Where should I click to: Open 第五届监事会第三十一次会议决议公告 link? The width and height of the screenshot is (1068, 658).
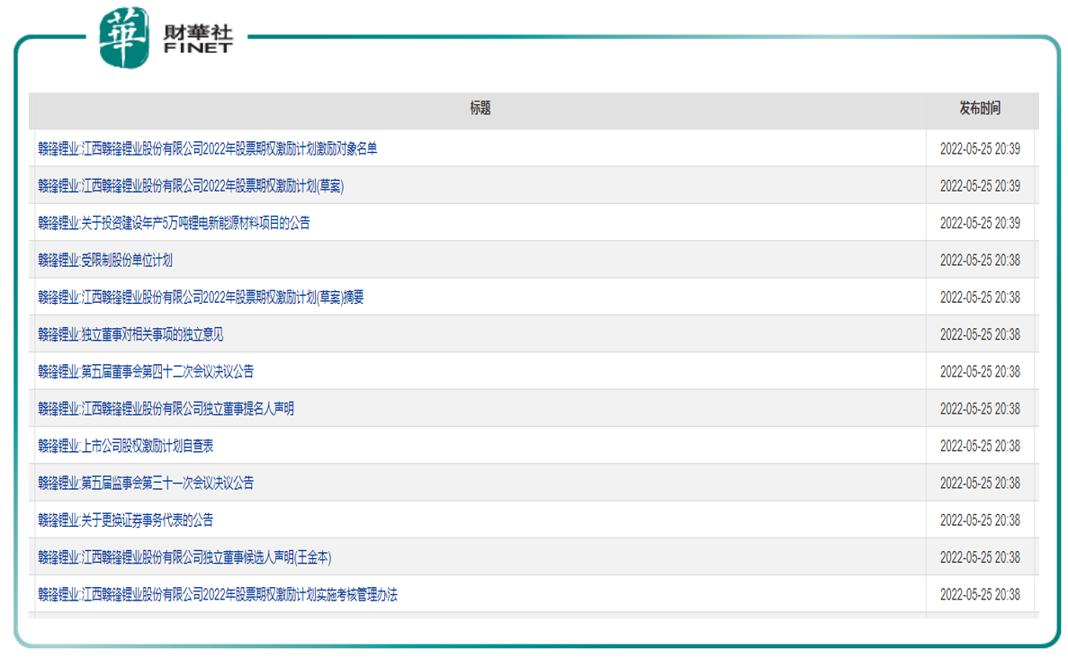(146, 483)
